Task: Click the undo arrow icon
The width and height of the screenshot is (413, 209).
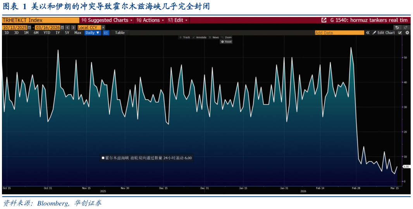Action: point(397,27)
